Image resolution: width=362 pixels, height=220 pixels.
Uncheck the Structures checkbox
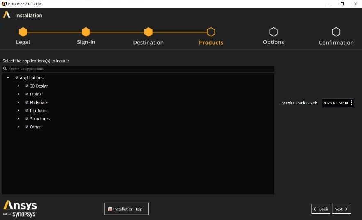27,119
